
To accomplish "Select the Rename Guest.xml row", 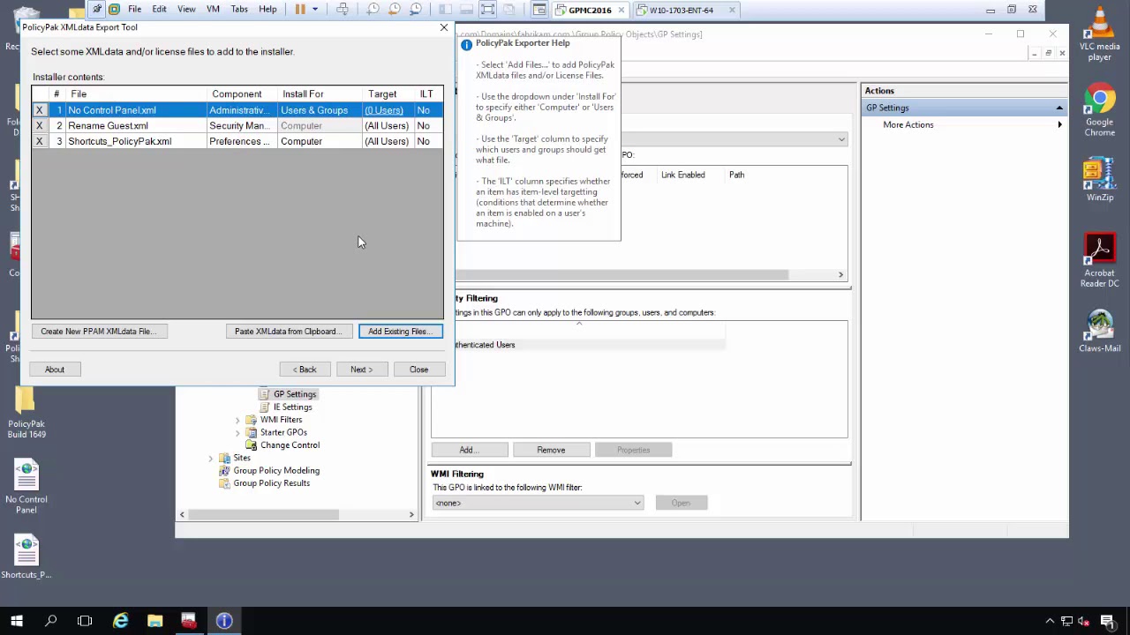I will point(237,126).
